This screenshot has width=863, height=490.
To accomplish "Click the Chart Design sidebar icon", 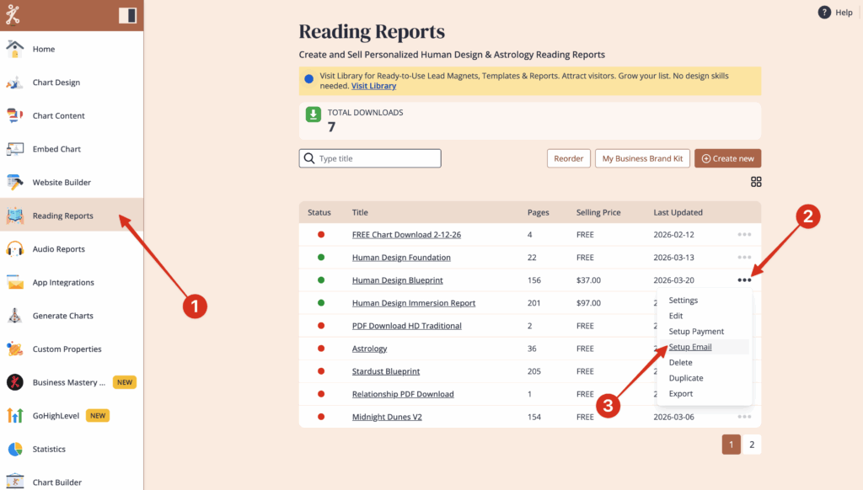I will tap(15, 83).
